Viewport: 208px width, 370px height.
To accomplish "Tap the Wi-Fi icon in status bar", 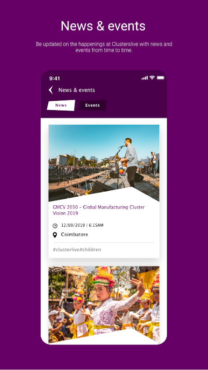I will [x=152, y=78].
